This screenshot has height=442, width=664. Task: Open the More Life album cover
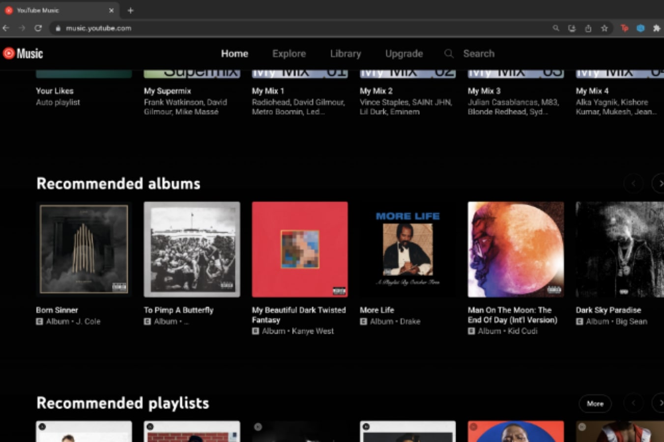pos(407,249)
